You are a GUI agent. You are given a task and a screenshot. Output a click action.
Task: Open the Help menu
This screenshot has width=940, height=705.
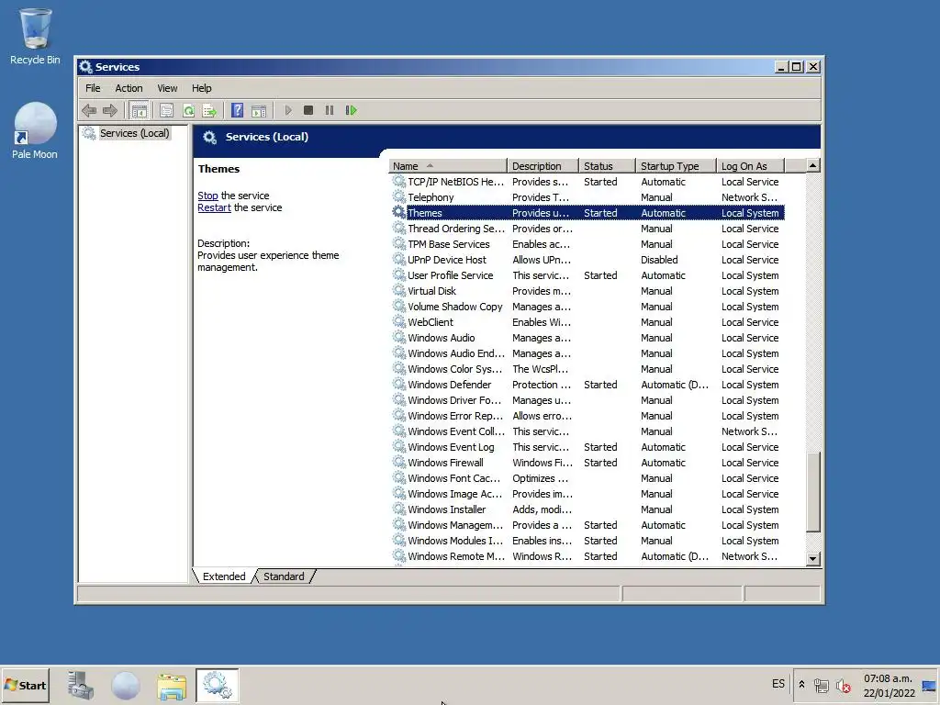[201, 88]
